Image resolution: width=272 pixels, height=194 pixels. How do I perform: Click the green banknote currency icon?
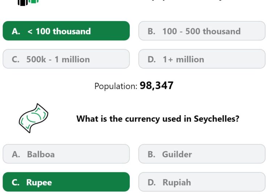point(33,118)
